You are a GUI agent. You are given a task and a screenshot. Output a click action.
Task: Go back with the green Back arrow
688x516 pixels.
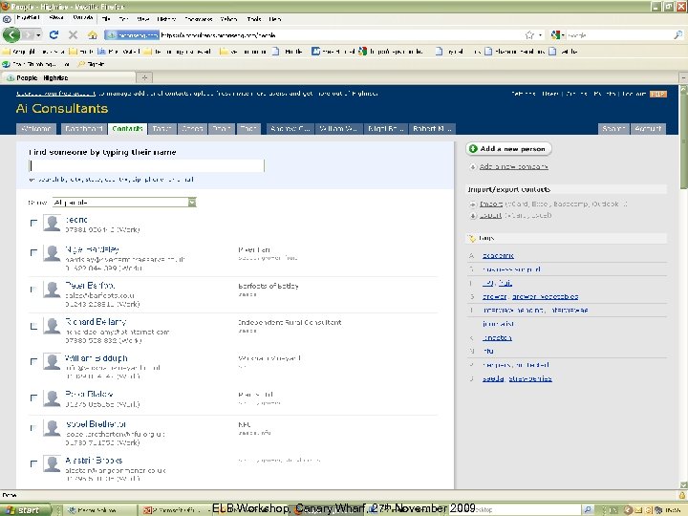(11, 34)
